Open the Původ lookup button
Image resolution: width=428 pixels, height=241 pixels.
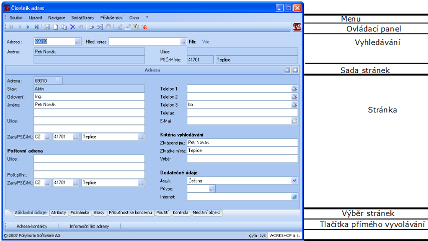(x=212, y=188)
